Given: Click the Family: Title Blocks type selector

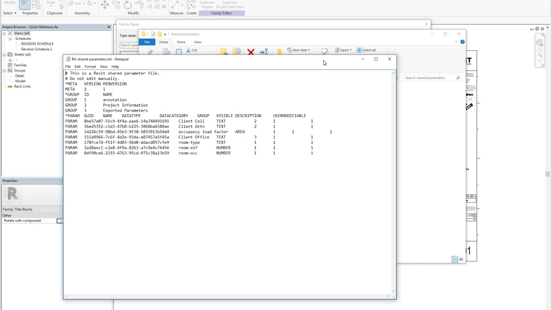Looking at the screenshot, I should (31, 209).
